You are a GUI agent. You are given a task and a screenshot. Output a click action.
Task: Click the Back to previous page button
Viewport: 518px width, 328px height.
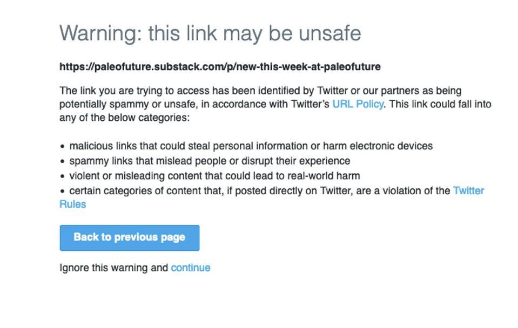click(x=129, y=237)
